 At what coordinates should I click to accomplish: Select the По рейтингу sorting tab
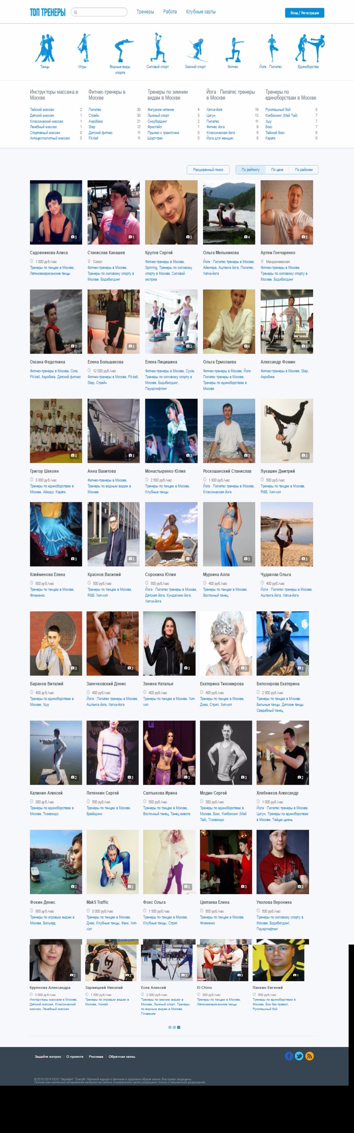click(250, 169)
